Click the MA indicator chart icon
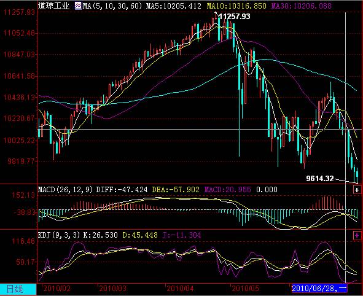The height and width of the screenshot is (296, 363). tap(78, 6)
